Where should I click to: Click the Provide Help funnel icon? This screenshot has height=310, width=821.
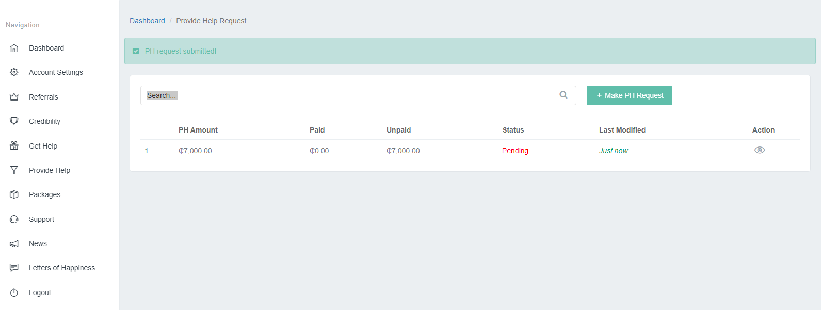coord(14,170)
